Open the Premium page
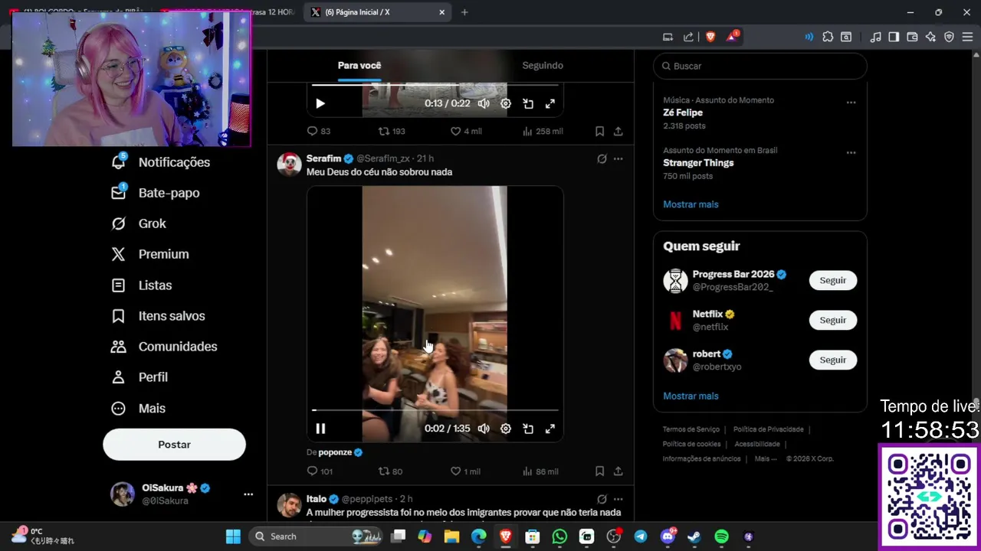981x551 pixels. [150, 254]
